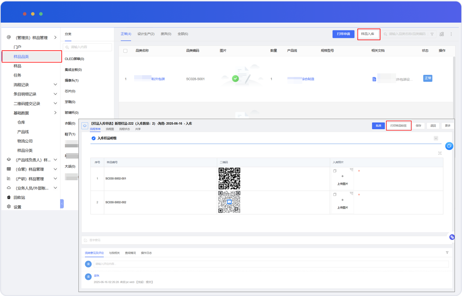Tick the select-all checkbox in table header
The image size is (462, 296).
click(x=125, y=51)
